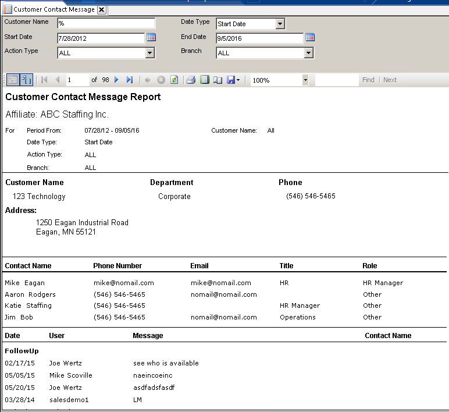
Task: Click contact name Aaron Rodgers
Action: (30, 294)
